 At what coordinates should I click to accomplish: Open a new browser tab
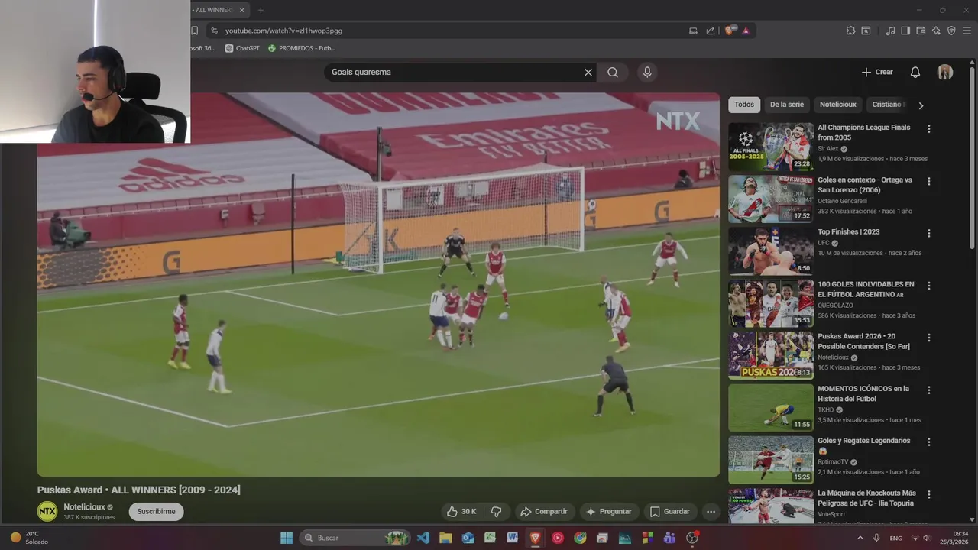(261, 10)
